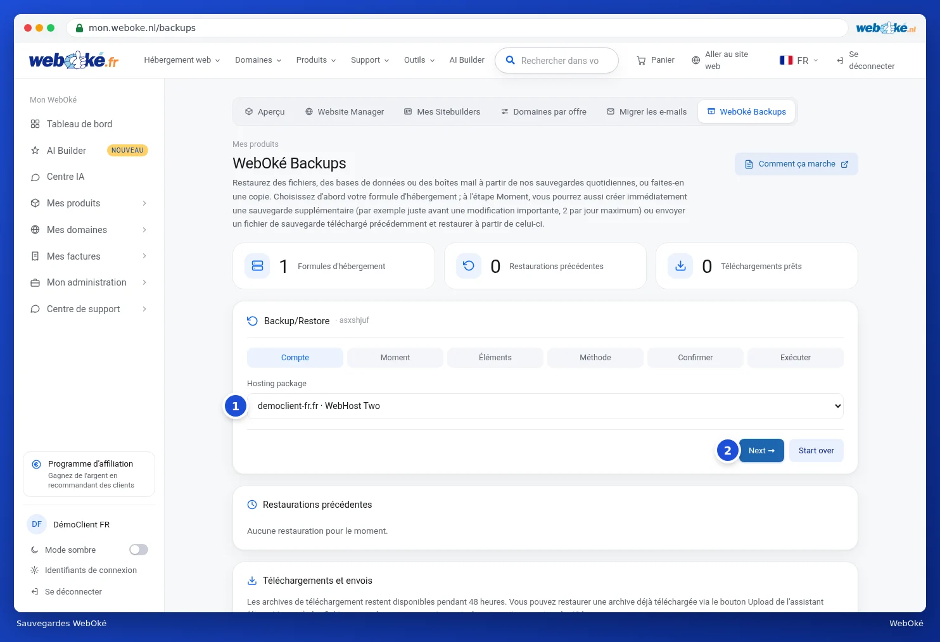Click the Rechercher search field

tap(557, 61)
